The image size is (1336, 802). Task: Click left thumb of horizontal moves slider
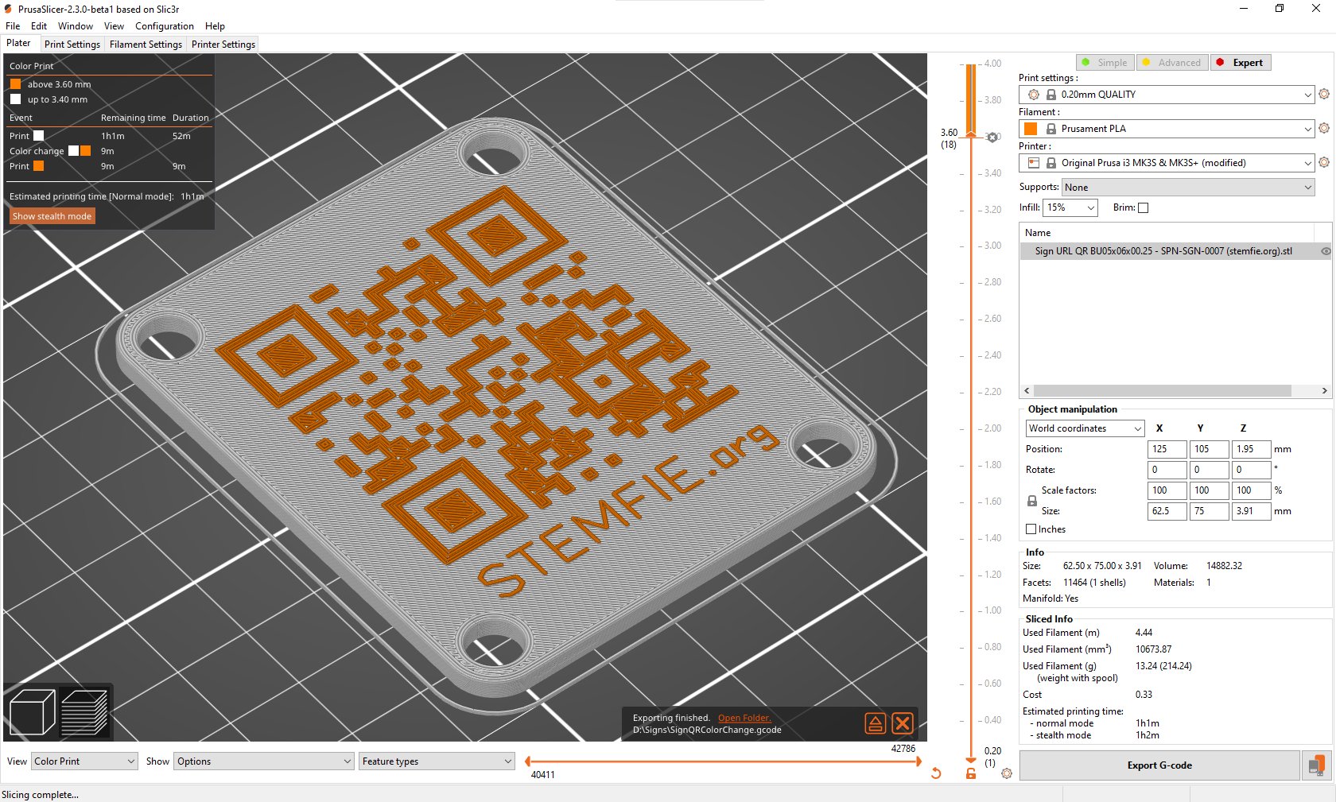point(527,761)
